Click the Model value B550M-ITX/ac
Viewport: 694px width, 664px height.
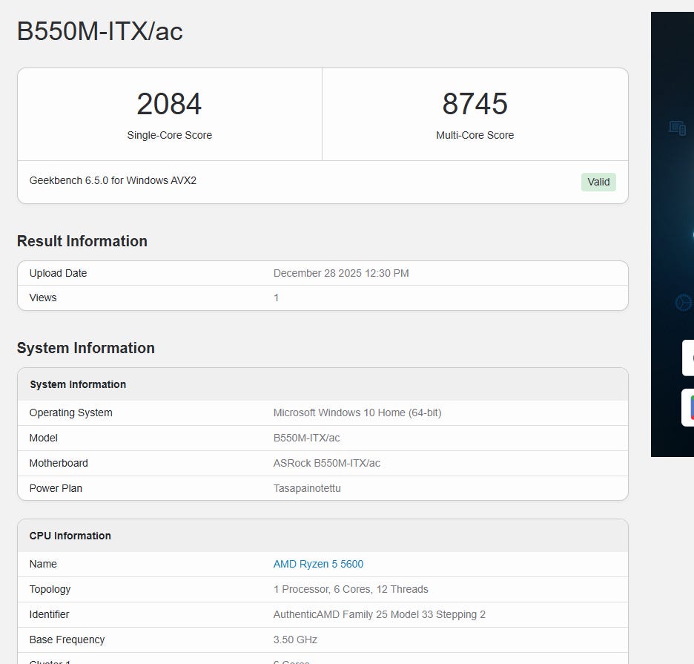(x=306, y=438)
